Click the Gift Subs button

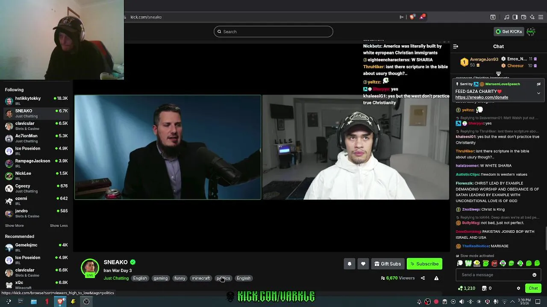tap(388, 264)
